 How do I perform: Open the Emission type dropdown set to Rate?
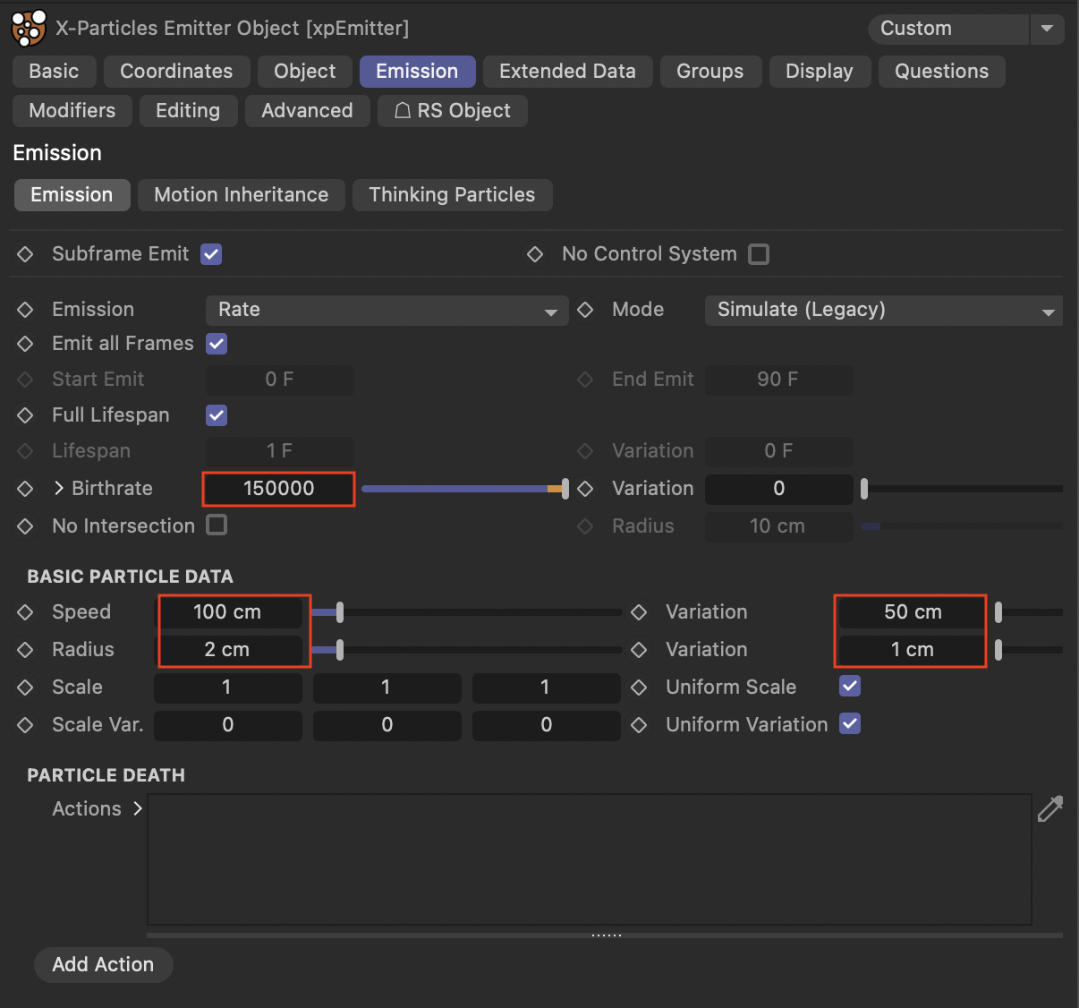[x=387, y=310]
